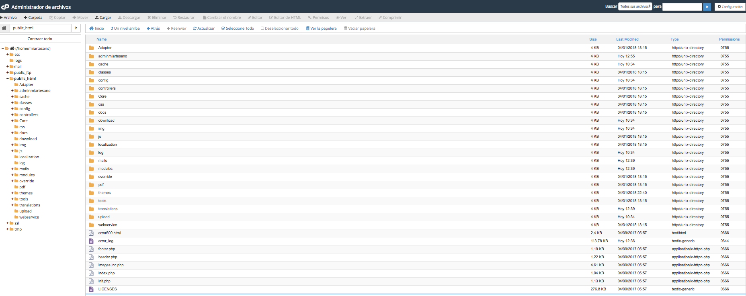Click Vaciar papelera to empty trash
Image resolution: width=746 pixels, height=296 pixels.
359,29
